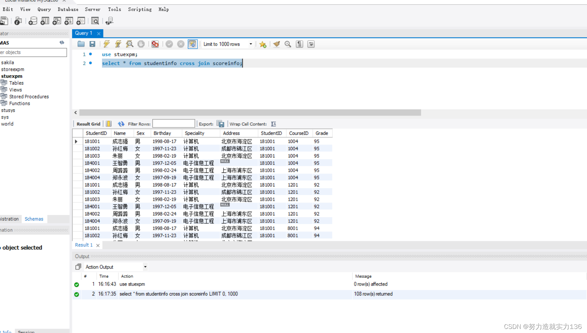Execute the query with the lightning icon
The height and width of the screenshot is (333, 587).
(107, 44)
